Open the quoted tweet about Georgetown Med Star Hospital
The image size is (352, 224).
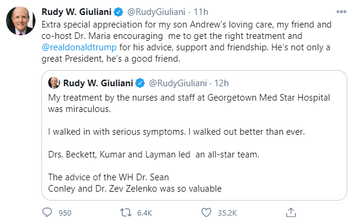[x=194, y=135]
